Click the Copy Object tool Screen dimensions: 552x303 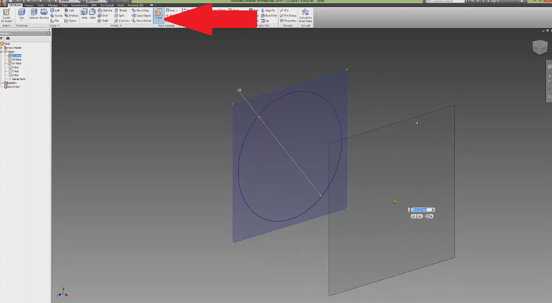click(x=141, y=16)
